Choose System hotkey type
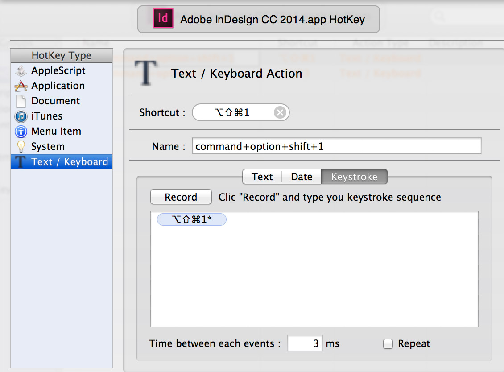Image resolution: width=504 pixels, height=372 pixels. [x=62, y=147]
